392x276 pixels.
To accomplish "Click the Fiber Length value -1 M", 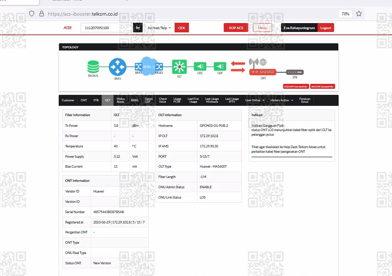I will [x=203, y=177].
